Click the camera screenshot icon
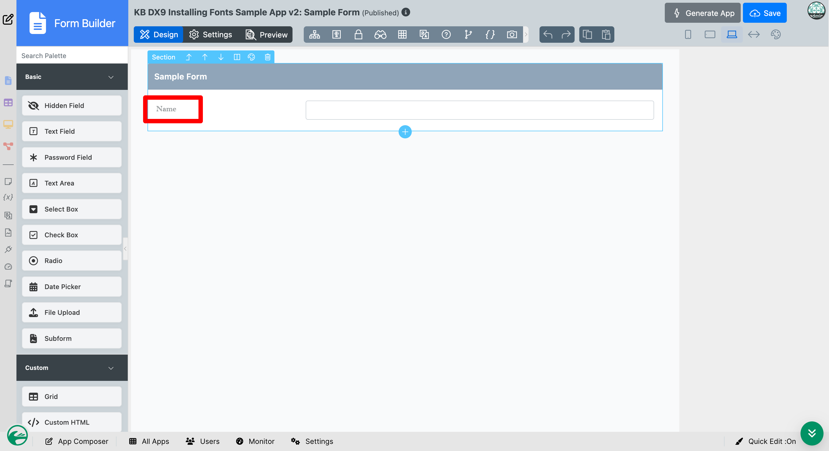 pos(512,35)
